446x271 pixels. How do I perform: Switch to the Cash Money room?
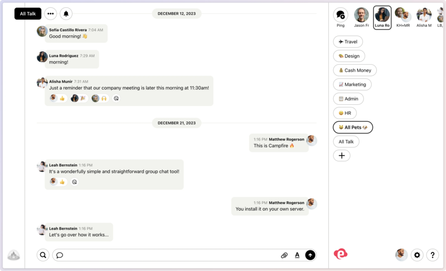pos(354,70)
